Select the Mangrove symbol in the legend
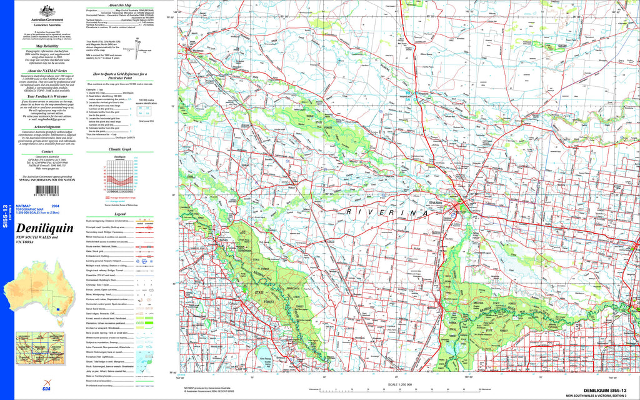The width and height of the screenshot is (640, 400). (149, 361)
